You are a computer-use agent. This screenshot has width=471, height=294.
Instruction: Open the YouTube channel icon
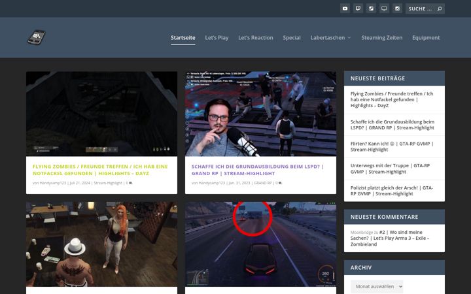point(345,8)
